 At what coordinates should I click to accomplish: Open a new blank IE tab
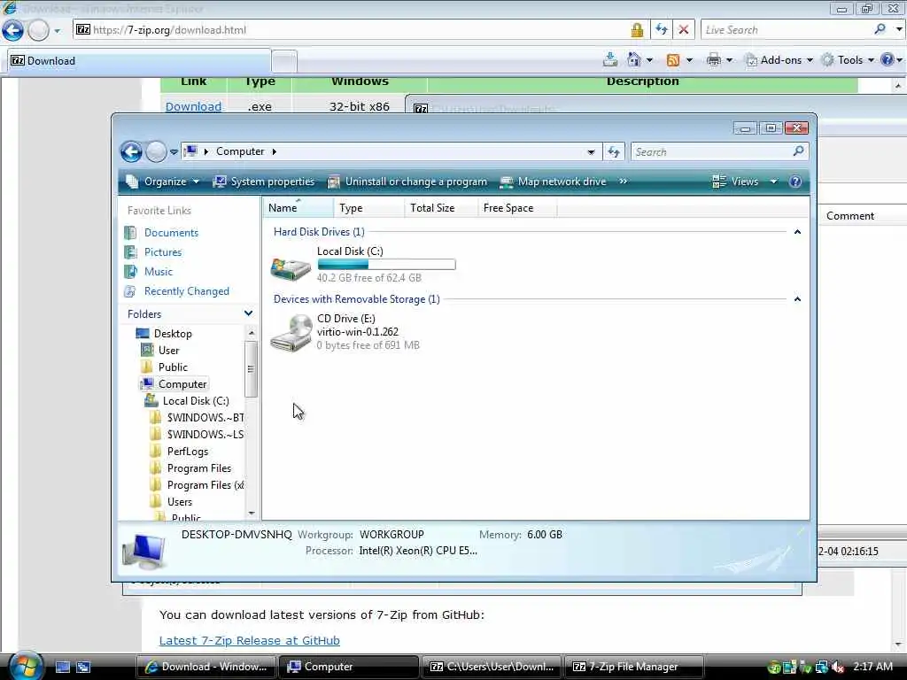pyautogui.click(x=284, y=61)
